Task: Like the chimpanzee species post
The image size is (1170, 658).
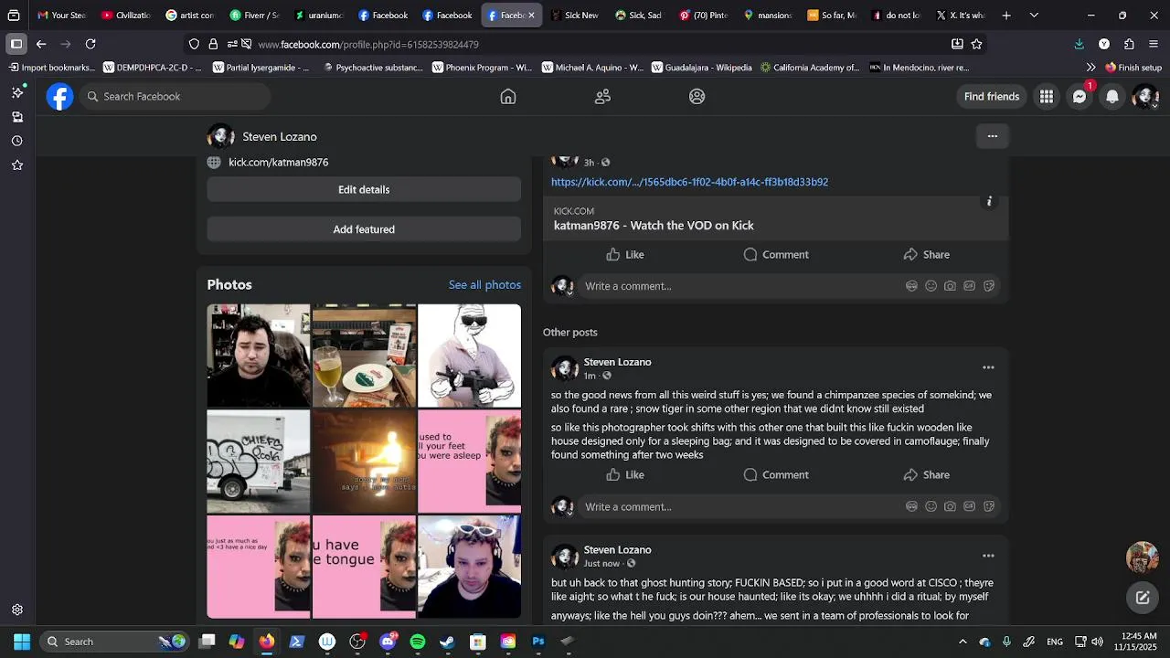Action: 625,474
